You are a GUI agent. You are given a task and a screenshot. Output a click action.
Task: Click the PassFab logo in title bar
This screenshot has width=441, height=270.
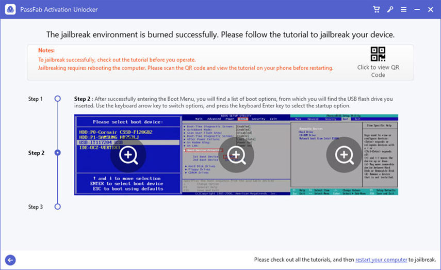coord(10,9)
